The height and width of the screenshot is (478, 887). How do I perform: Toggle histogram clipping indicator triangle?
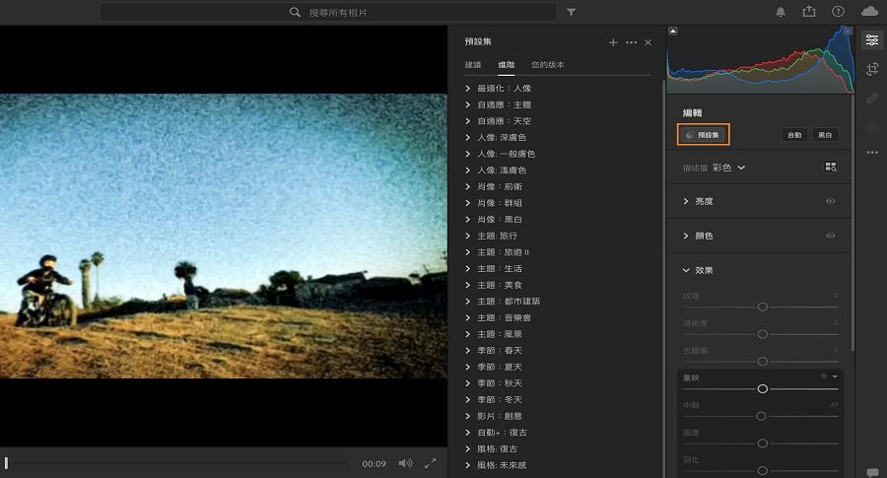672,32
